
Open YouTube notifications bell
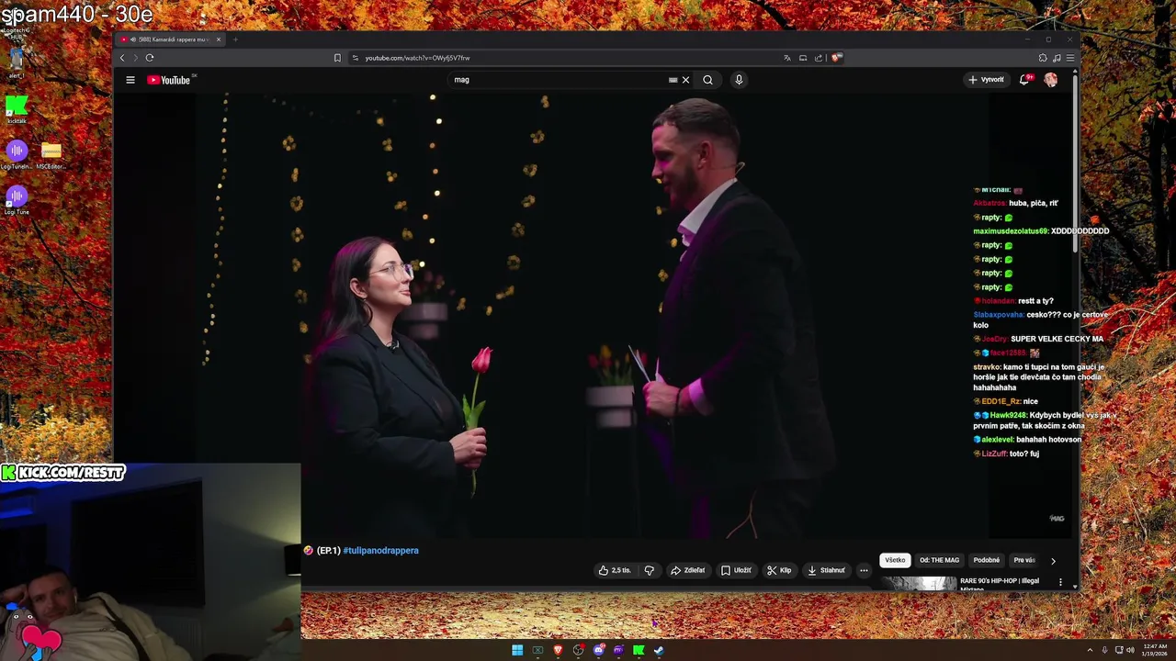point(1024,80)
